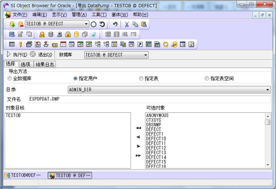Click the 可选对象 list scrollbar thumb
Image resolution: width=276 pixels, height=189 pixels.
[268, 122]
